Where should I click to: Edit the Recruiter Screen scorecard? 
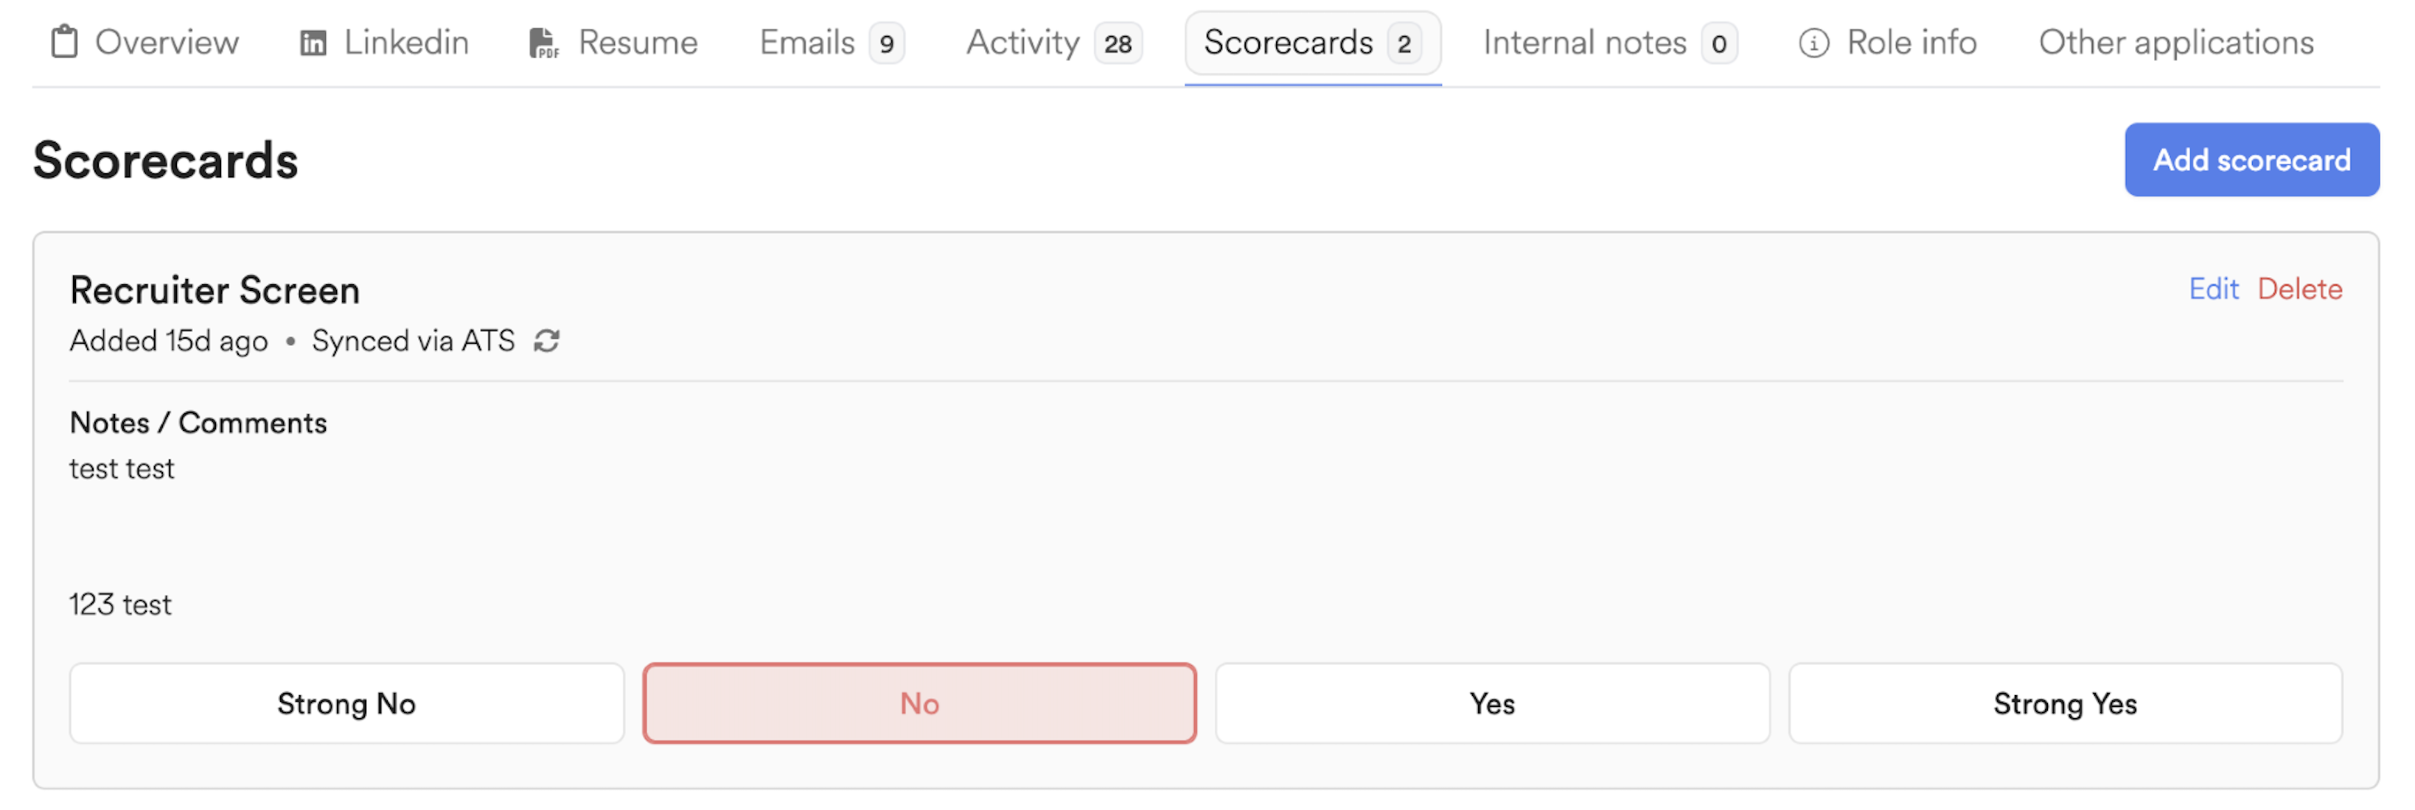coord(2212,289)
